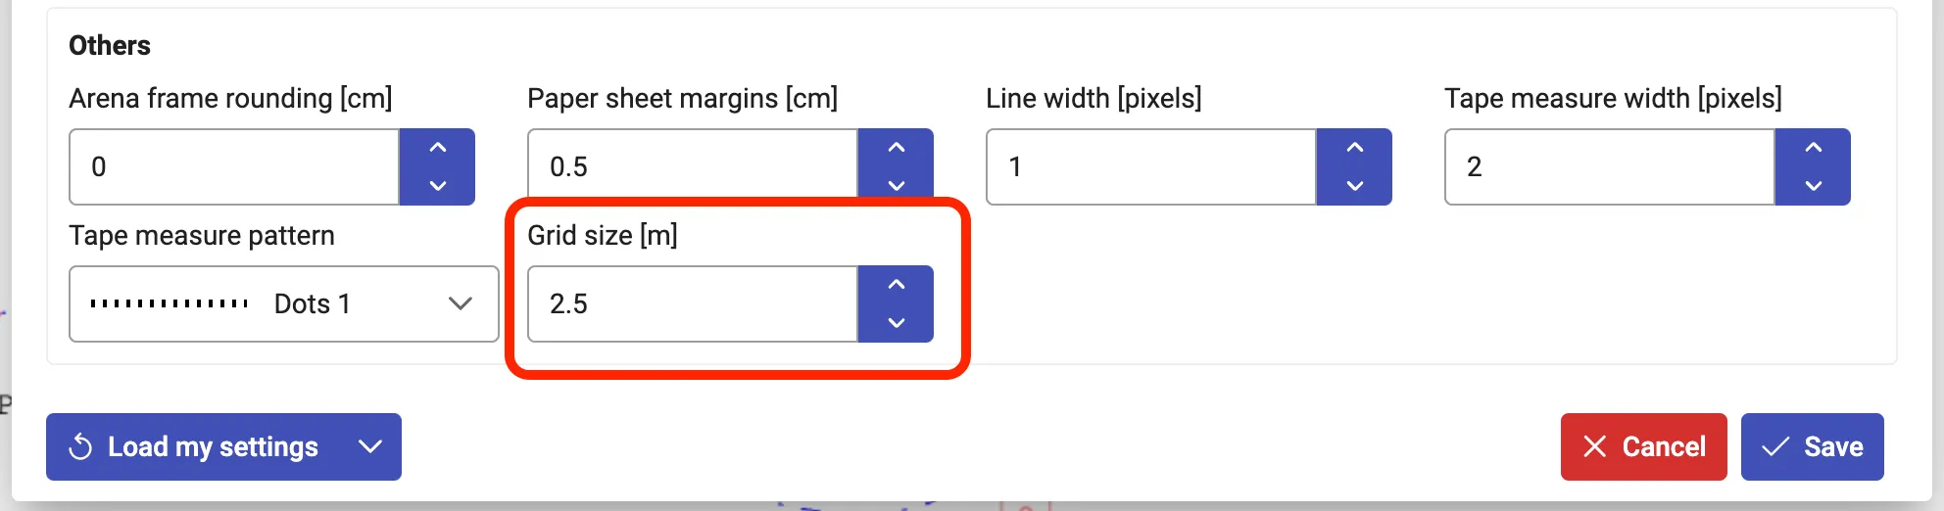The height and width of the screenshot is (511, 1944).
Task: Increase Tape measure width value
Action: click(1813, 148)
